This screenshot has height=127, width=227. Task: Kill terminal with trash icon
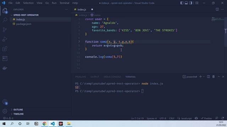click(x=214, y=77)
